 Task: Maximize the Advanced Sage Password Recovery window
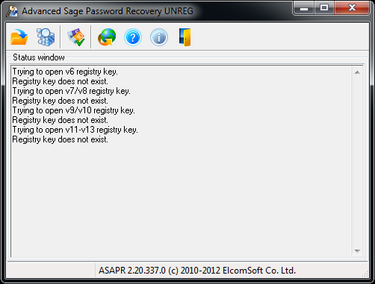tap(324, 8)
